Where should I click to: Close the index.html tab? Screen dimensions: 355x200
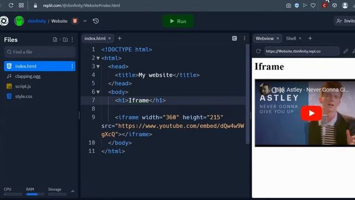110,38
